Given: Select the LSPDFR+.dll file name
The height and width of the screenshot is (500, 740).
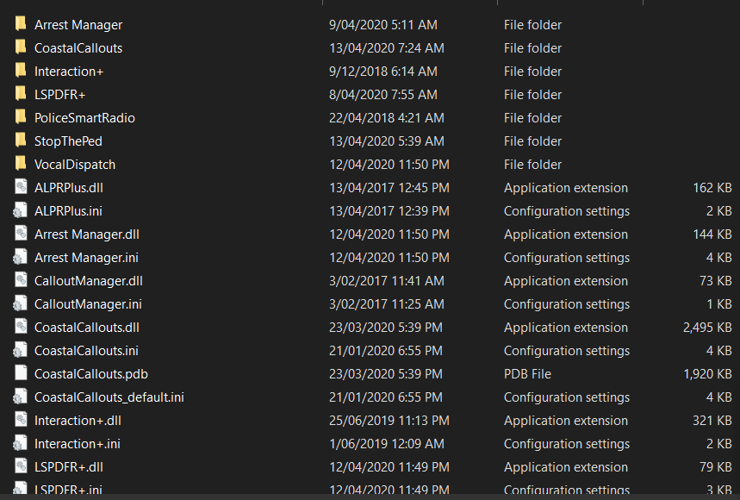Looking at the screenshot, I should coord(69,466).
